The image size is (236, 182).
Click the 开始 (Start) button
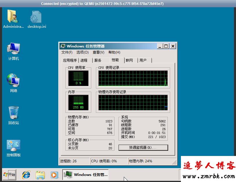click(x=9, y=174)
